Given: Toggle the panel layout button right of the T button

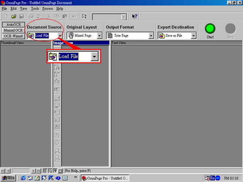Looking at the screenshot, I should pyautogui.click(x=60, y=171).
